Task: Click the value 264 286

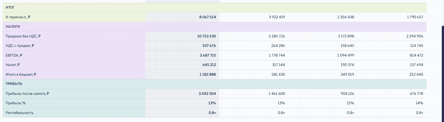Action: coord(278,46)
